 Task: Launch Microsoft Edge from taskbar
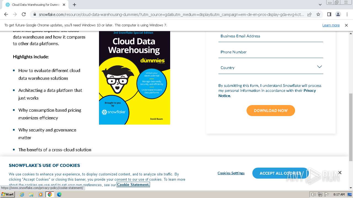(59, 194)
